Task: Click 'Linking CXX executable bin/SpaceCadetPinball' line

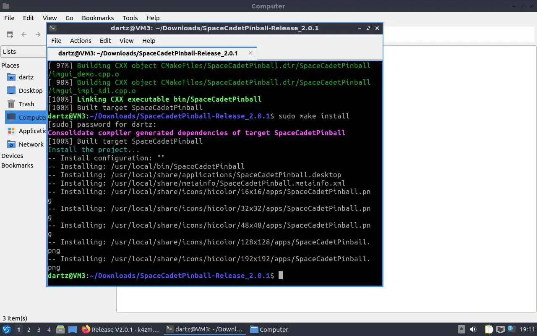Action: [x=169, y=99]
